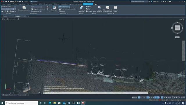The height and width of the screenshot is (105, 186).
Task: Click the Invertir crop button
Action: coord(62,11)
